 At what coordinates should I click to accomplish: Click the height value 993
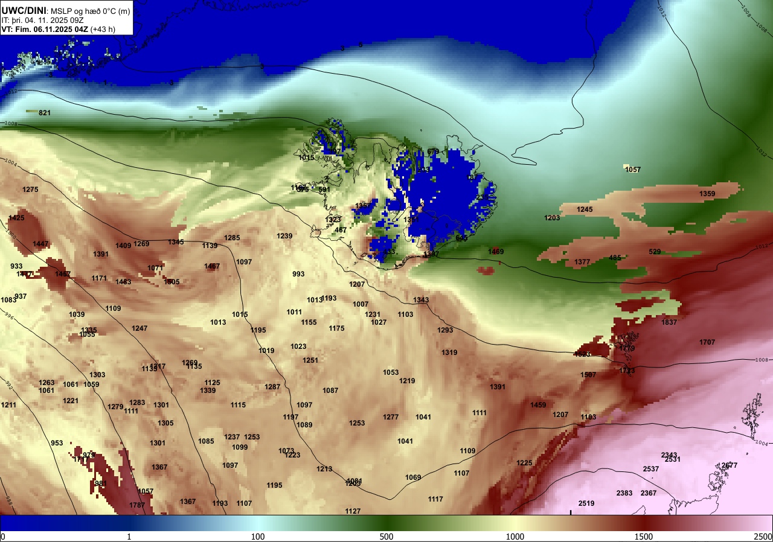pos(298,274)
